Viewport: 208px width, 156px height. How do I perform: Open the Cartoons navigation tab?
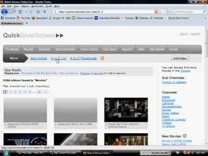(44, 49)
